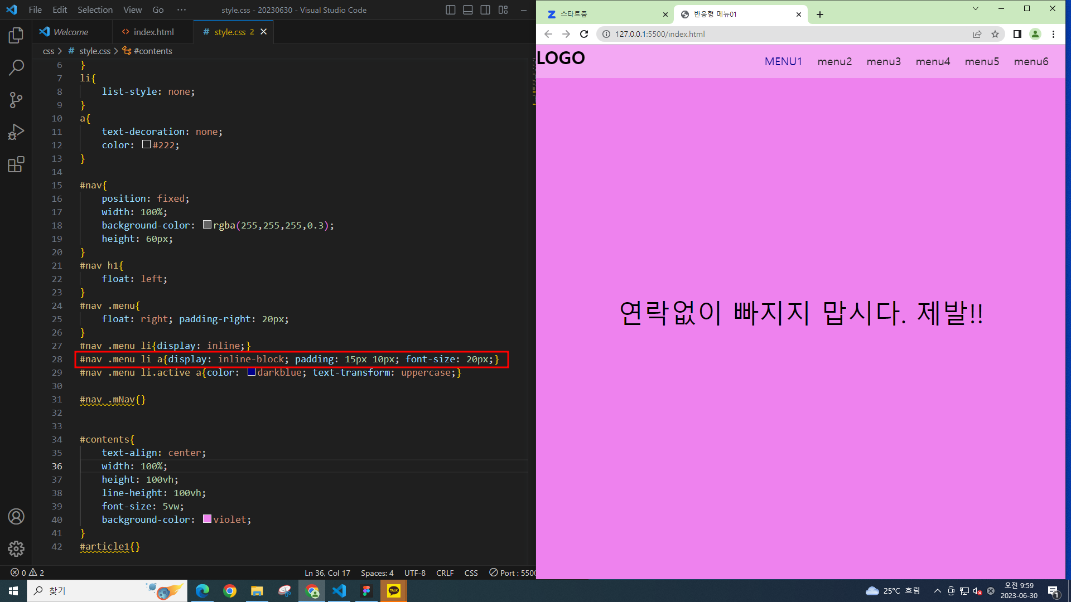The image size is (1071, 602).
Task: Click the Port : 5500 status button
Action: click(x=513, y=573)
